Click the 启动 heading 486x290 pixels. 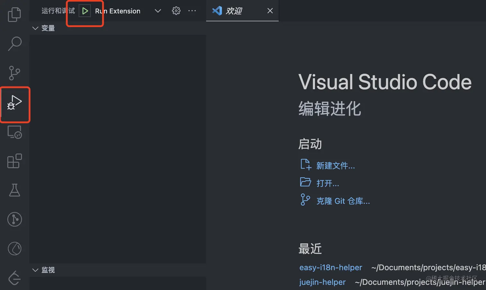click(310, 144)
